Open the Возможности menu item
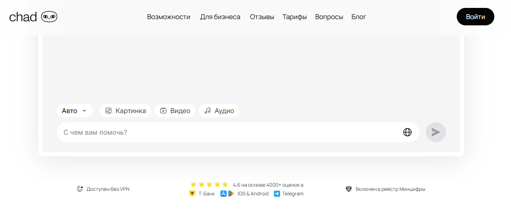This screenshot has height=217, width=511. click(169, 17)
